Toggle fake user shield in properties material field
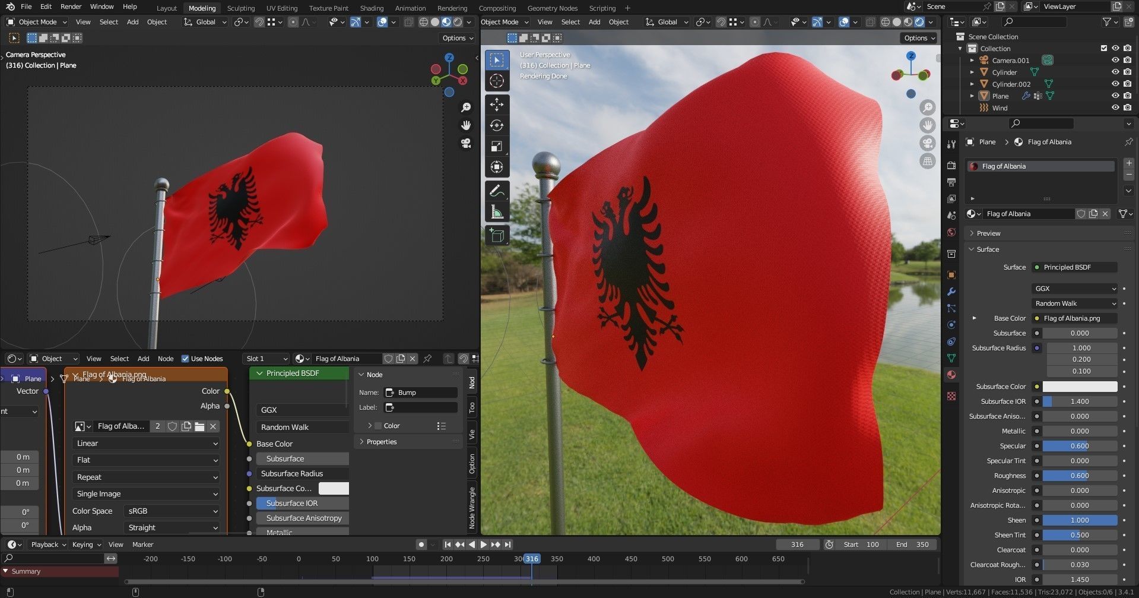The width and height of the screenshot is (1139, 598). [1081, 214]
